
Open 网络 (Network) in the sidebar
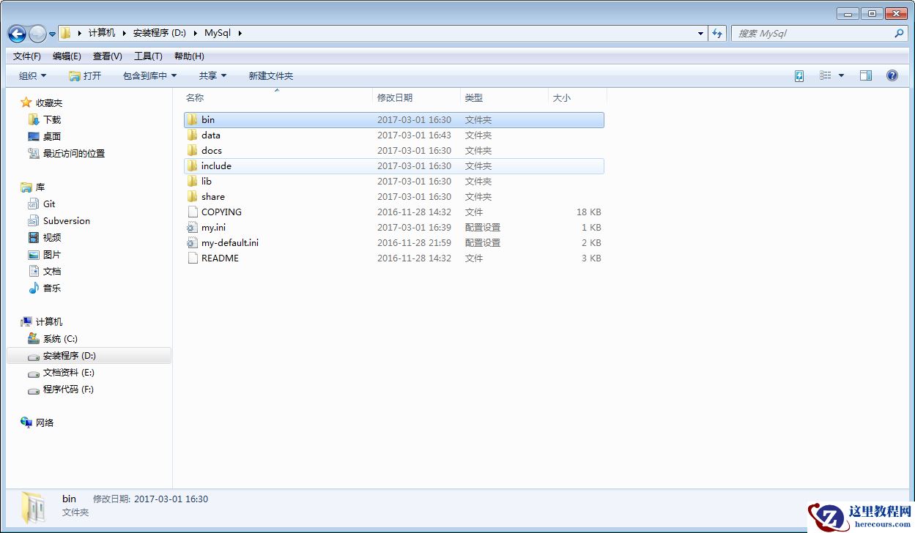44,422
